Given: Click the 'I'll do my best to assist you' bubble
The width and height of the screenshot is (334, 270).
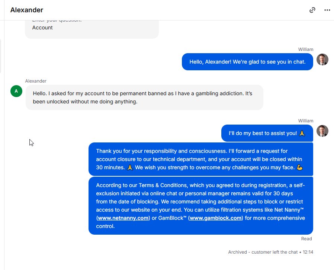Looking at the screenshot, I should click(x=267, y=133).
